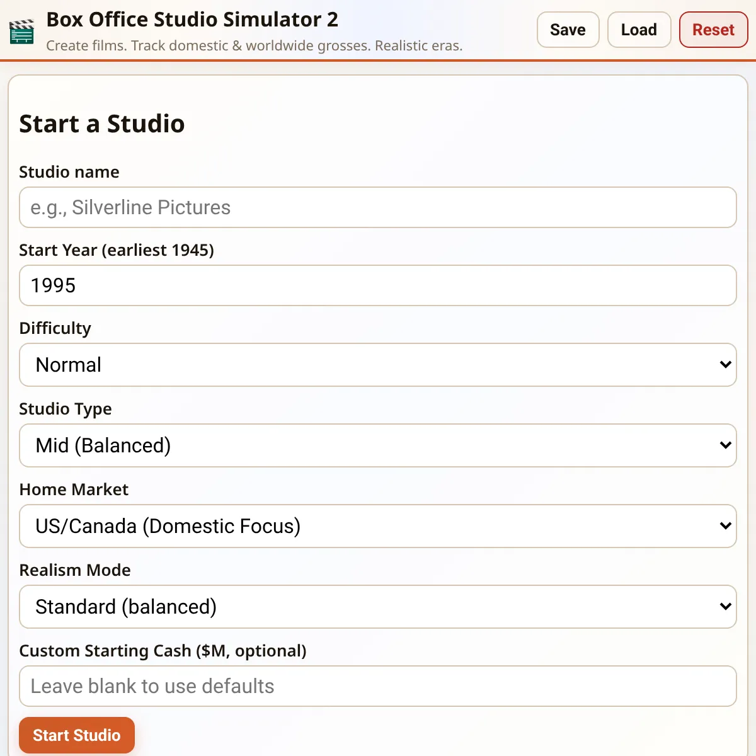The image size is (756, 756).
Task: Click the Home Market field label
Action: click(x=74, y=490)
